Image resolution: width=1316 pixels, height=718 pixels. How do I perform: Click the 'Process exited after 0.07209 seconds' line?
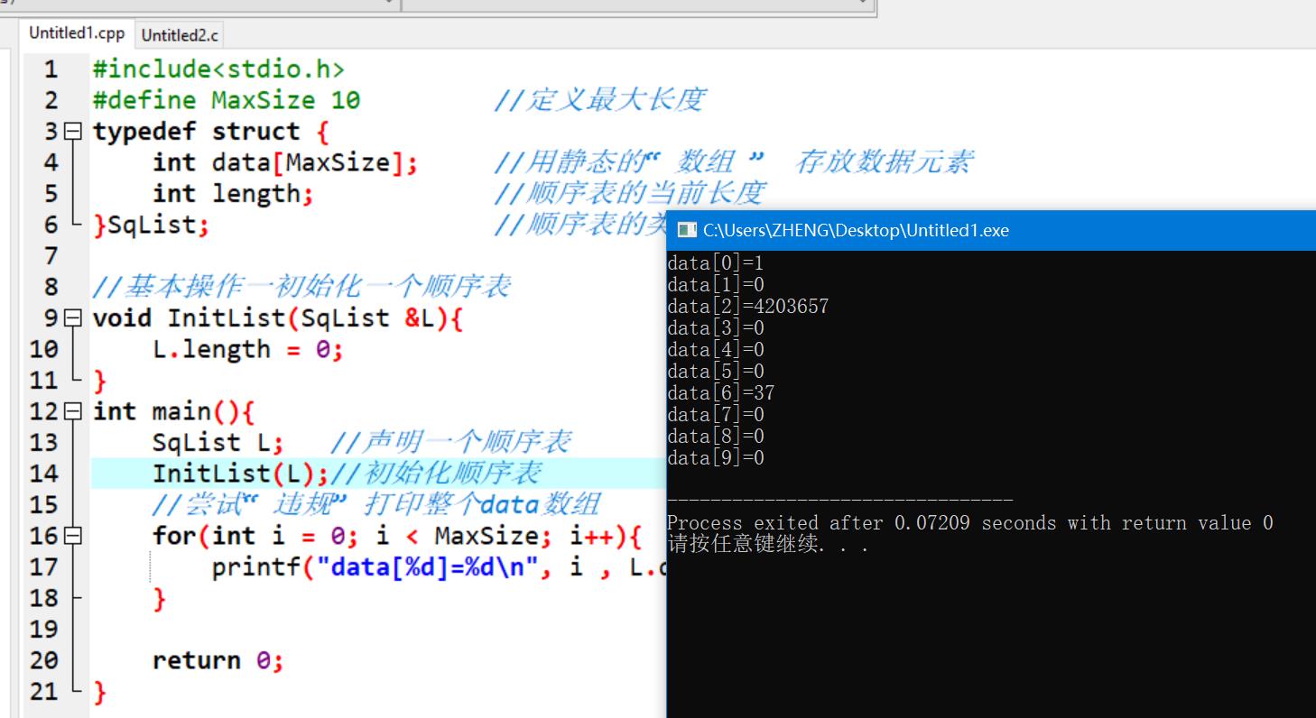coord(970,523)
